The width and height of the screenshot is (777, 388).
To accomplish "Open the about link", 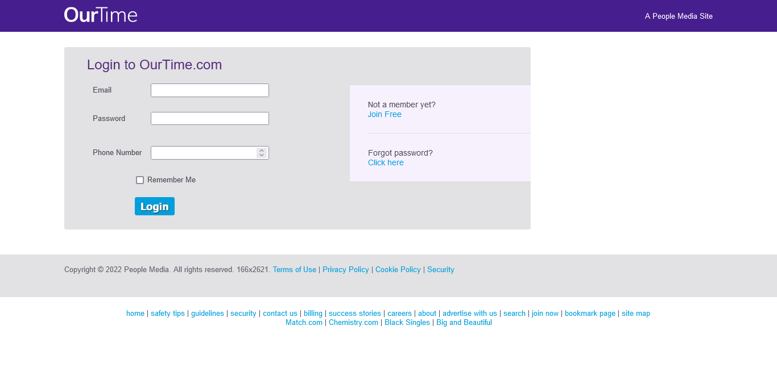I will point(427,314).
